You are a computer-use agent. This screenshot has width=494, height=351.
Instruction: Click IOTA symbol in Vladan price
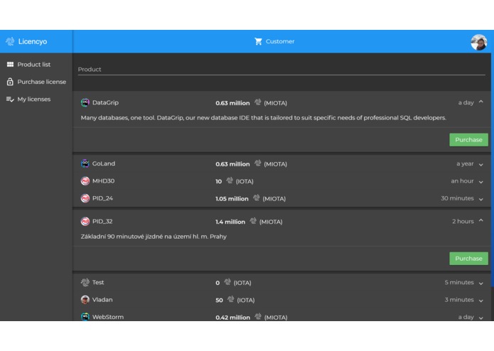[230, 299]
